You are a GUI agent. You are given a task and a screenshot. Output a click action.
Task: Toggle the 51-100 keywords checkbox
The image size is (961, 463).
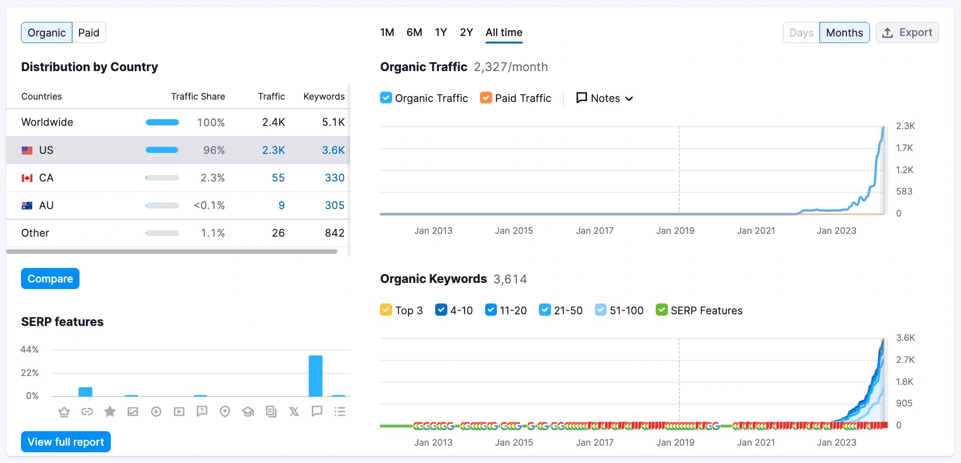(x=601, y=310)
